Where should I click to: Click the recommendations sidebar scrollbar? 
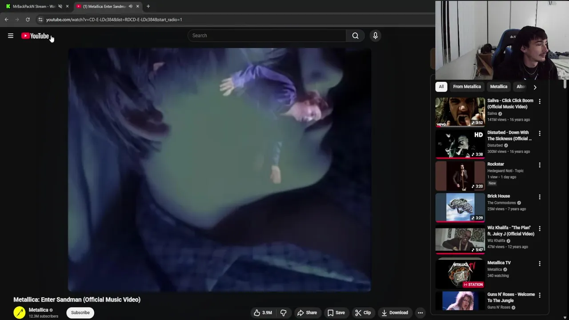(x=565, y=84)
